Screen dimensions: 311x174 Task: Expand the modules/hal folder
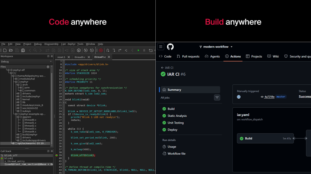click(16, 79)
